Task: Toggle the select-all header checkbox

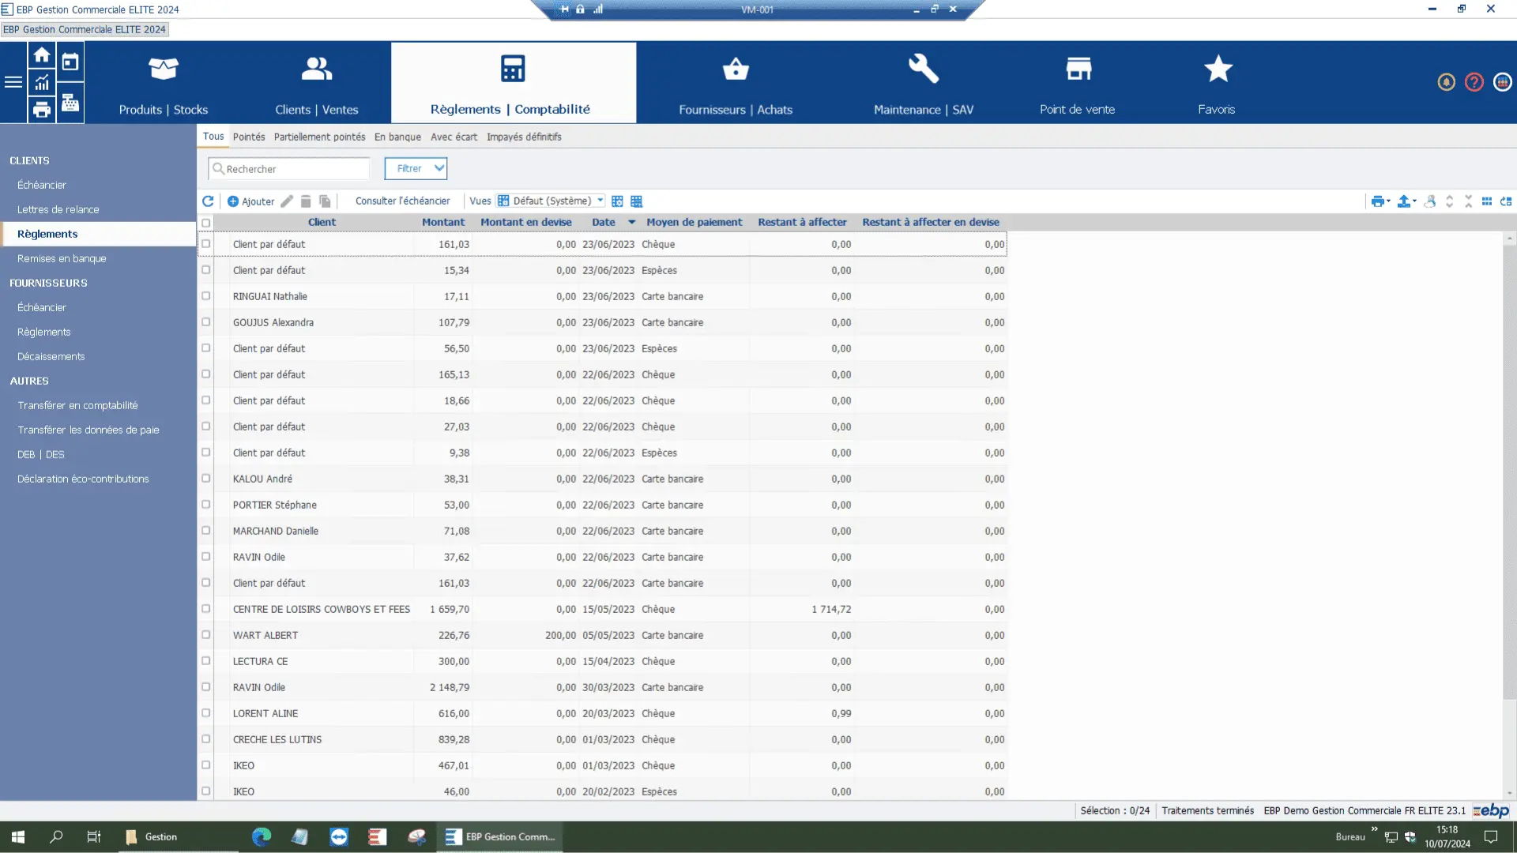Action: click(x=206, y=223)
